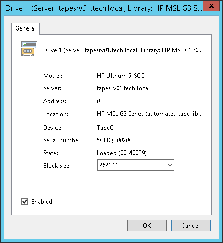This screenshot has width=223, height=243.
Task: Click the Address value 0
Action: point(98,101)
